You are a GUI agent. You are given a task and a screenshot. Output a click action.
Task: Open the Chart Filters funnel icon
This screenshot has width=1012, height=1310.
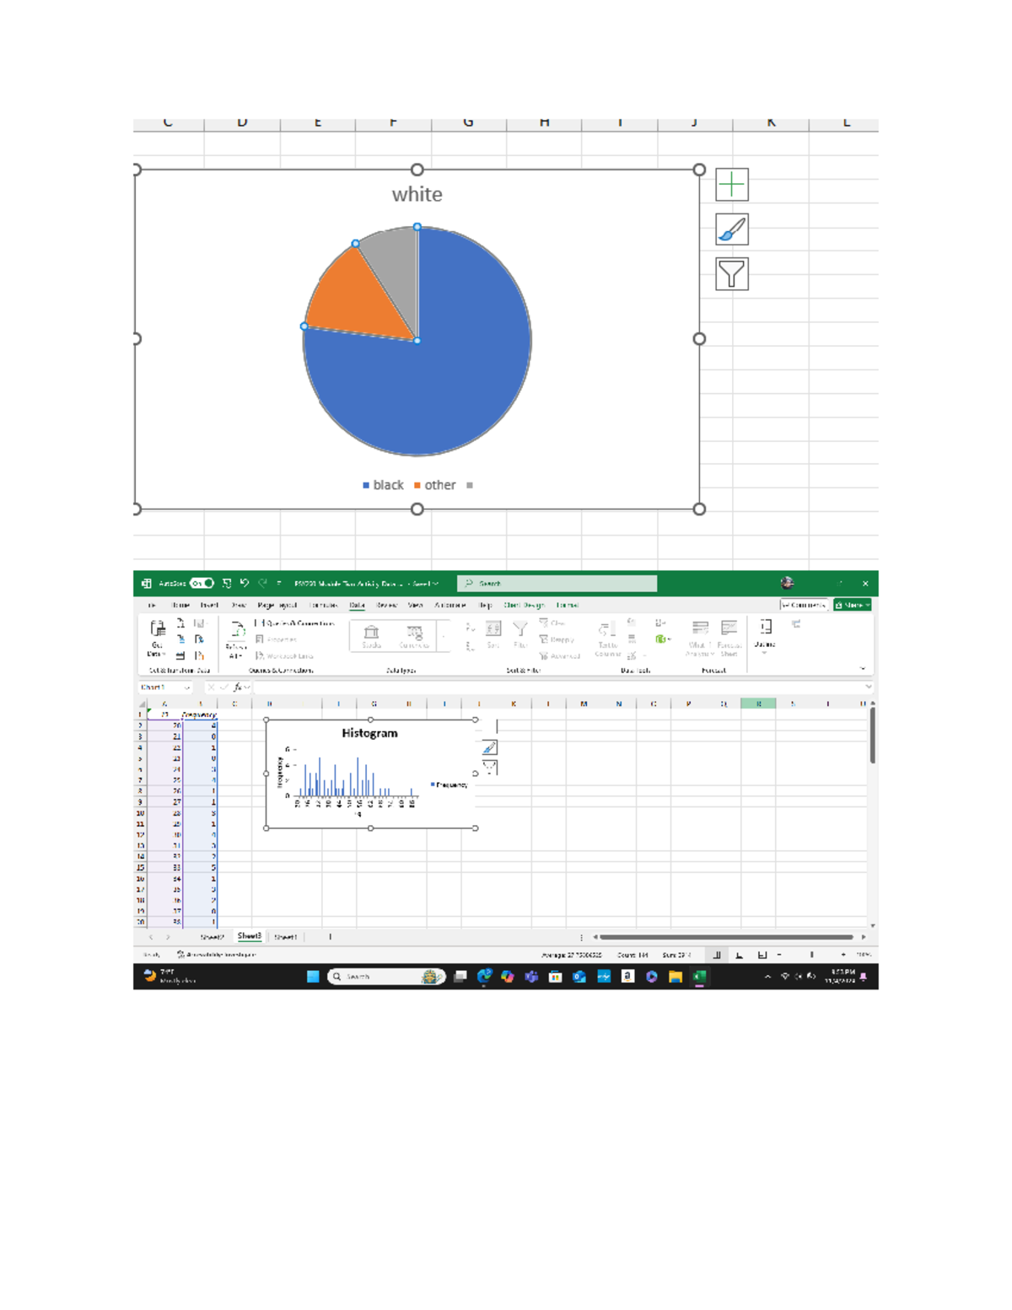(730, 272)
